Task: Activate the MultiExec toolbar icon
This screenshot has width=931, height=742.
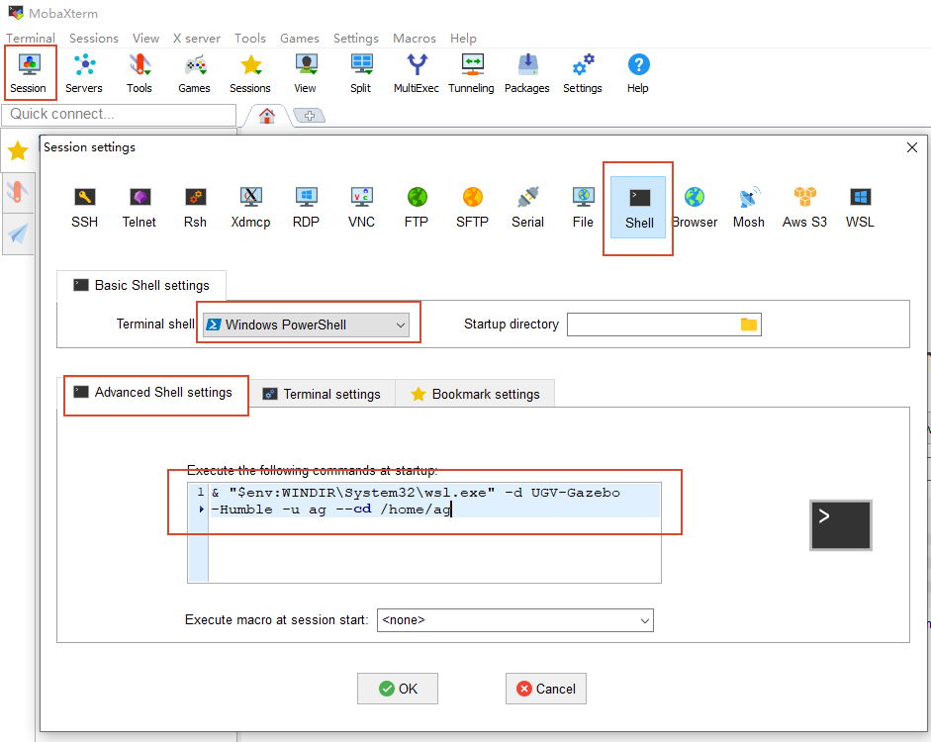Action: pos(417,73)
